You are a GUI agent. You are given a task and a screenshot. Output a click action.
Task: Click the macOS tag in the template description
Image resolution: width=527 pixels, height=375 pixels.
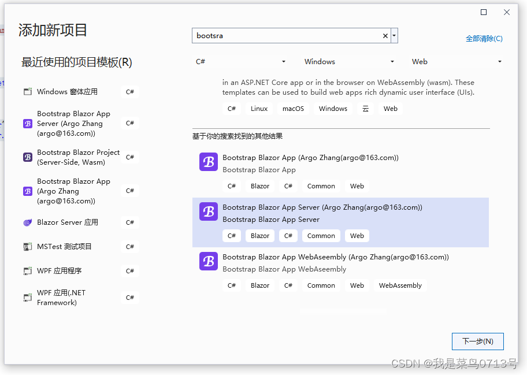(x=293, y=108)
